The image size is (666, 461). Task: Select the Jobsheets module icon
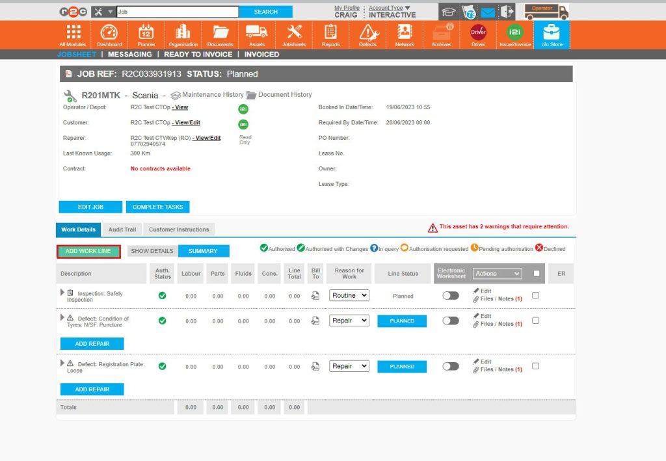click(x=294, y=34)
